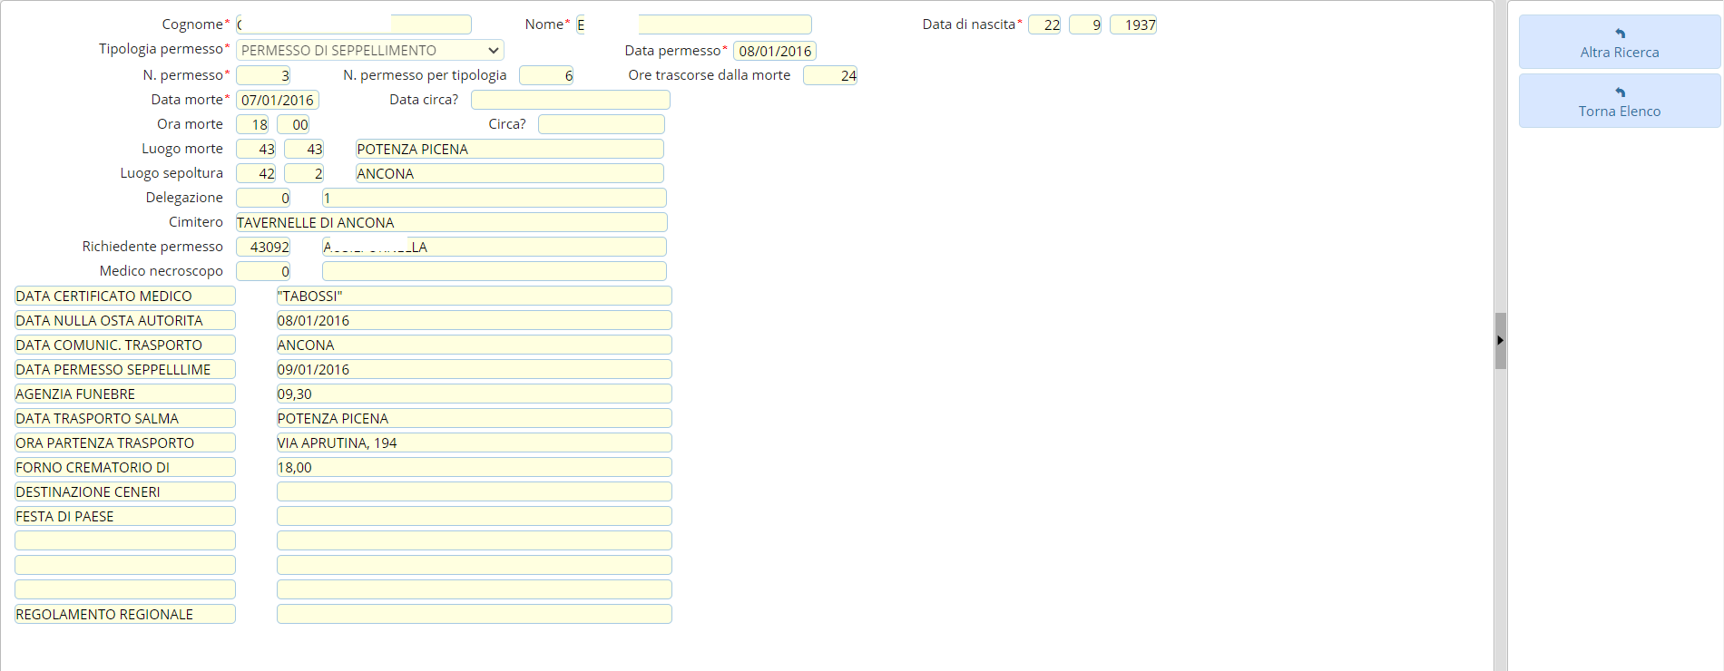Screen dimensions: 1724x671
Task: Focus the empty Data circa field
Action: click(570, 100)
